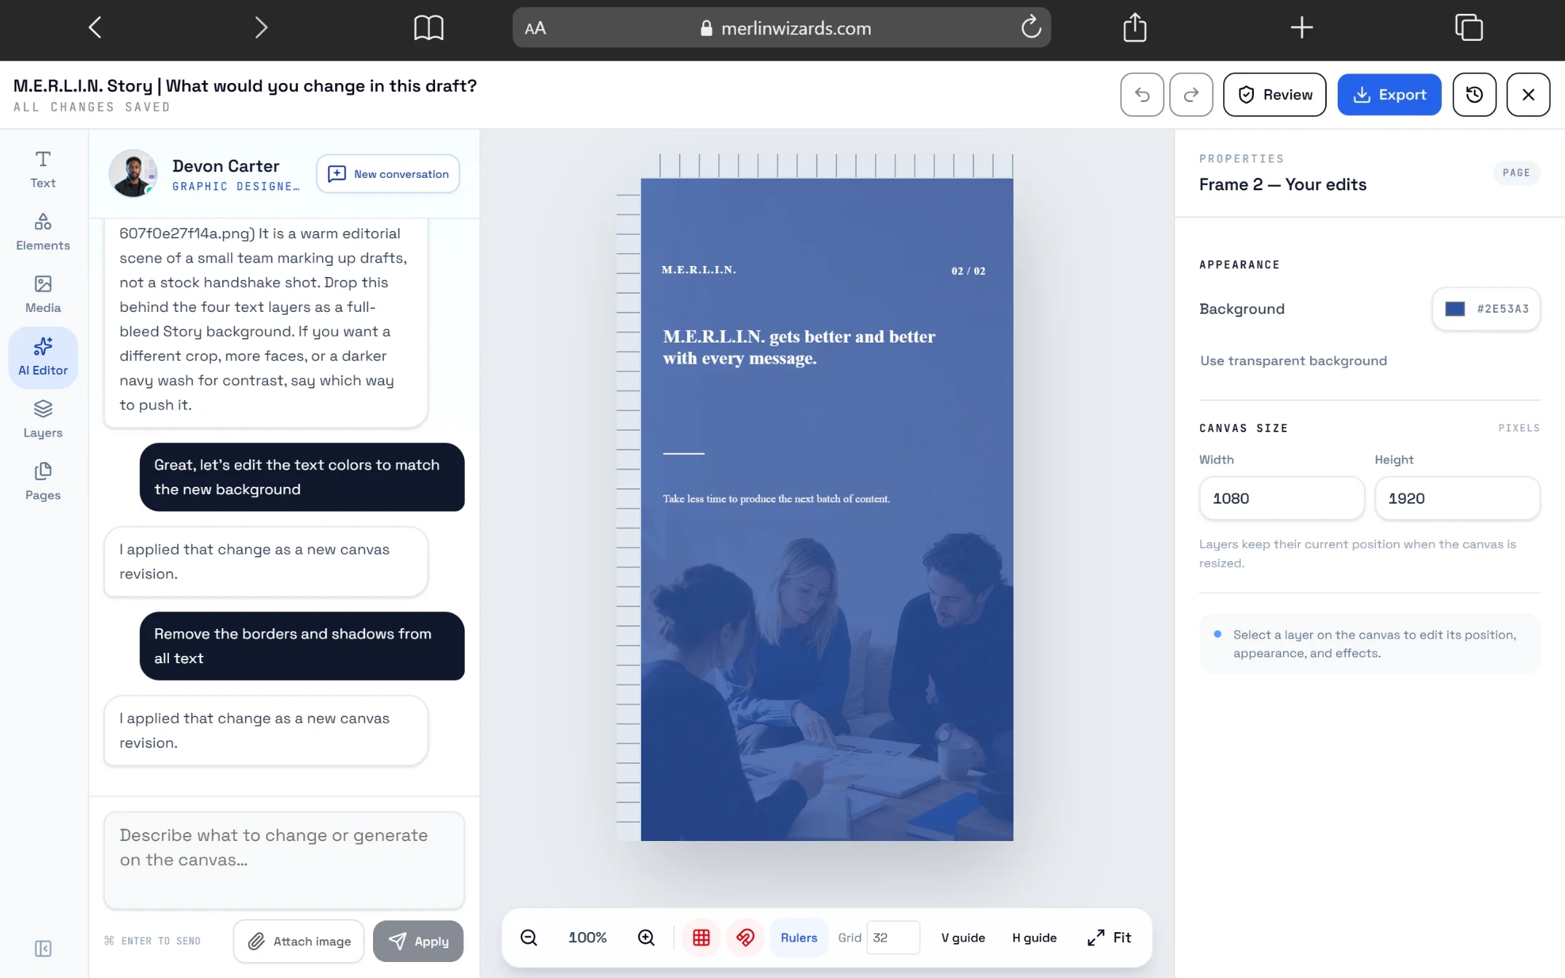The height and width of the screenshot is (978, 1565).
Task: Select the Text tool in the sidebar
Action: [x=43, y=170]
